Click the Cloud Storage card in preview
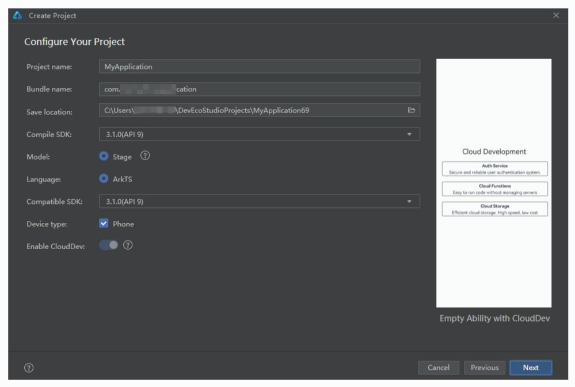 [x=494, y=209]
